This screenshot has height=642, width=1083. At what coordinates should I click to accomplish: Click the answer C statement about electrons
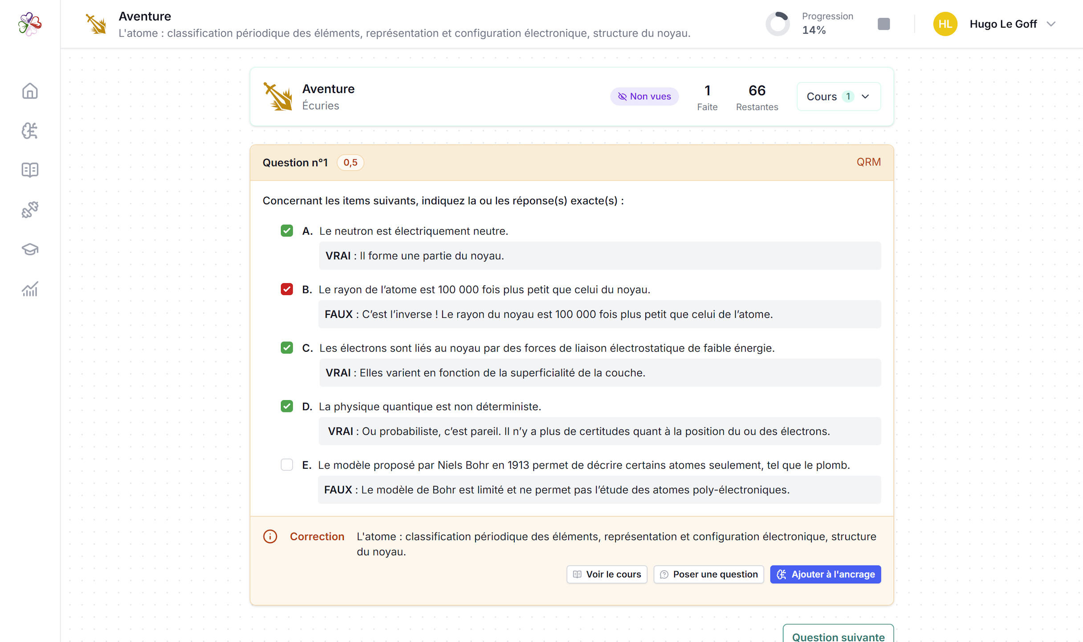[x=547, y=348]
